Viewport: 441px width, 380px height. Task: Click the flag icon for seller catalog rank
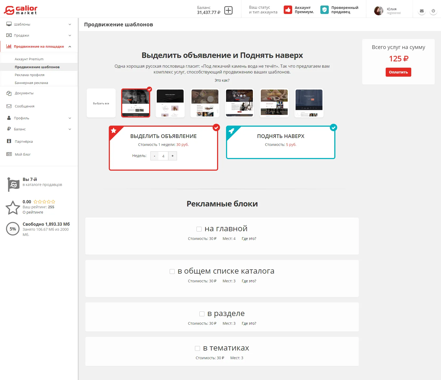click(13, 184)
